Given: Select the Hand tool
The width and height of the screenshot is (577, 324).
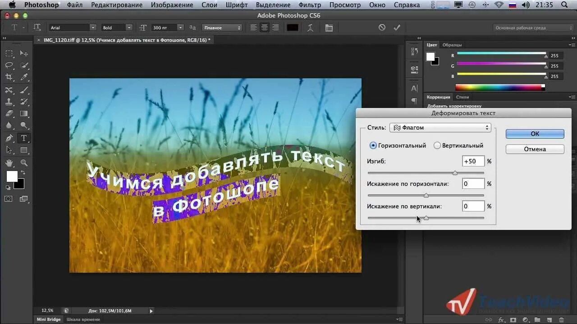Looking at the screenshot, I should point(9,163).
